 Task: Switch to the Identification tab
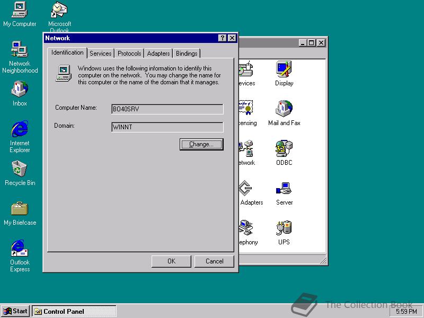[x=67, y=52]
